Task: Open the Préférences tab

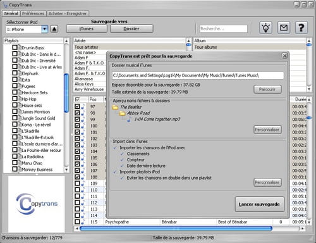Action: tap(33, 13)
